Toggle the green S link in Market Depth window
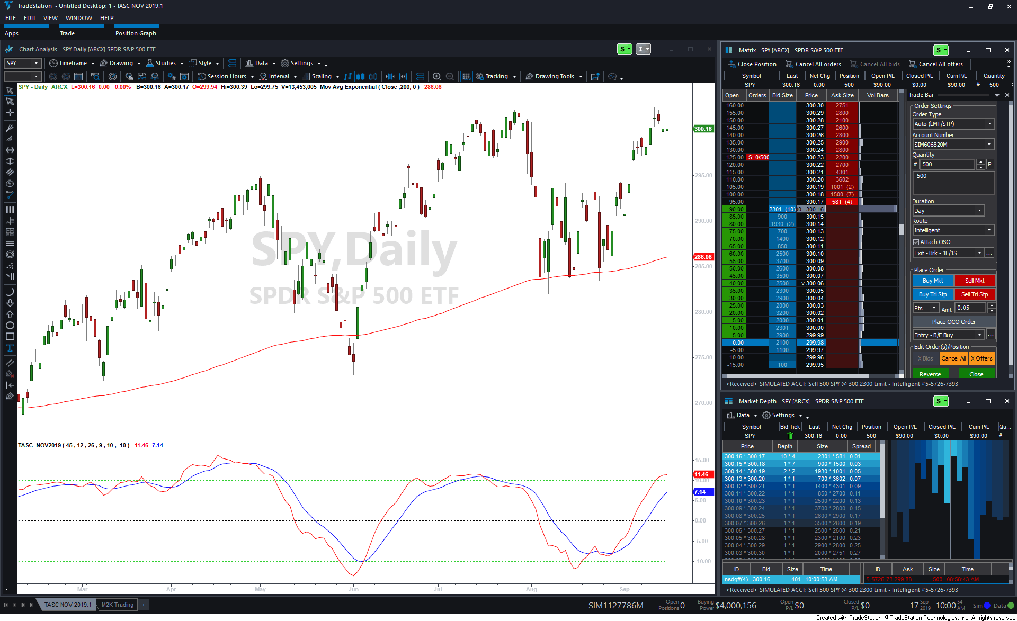 click(x=941, y=401)
